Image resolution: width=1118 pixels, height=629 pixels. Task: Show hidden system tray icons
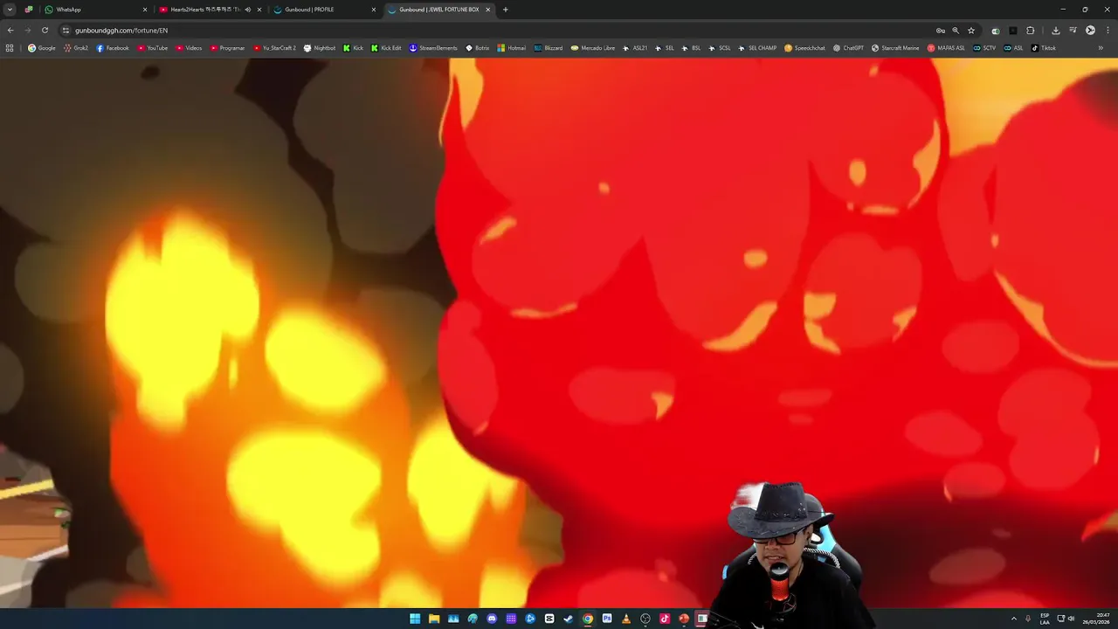pos(1013,619)
